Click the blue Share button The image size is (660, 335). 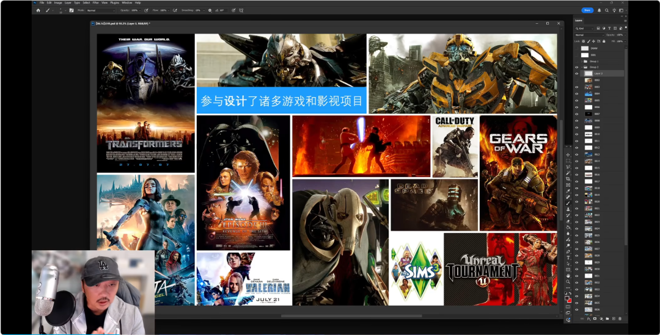tap(587, 10)
